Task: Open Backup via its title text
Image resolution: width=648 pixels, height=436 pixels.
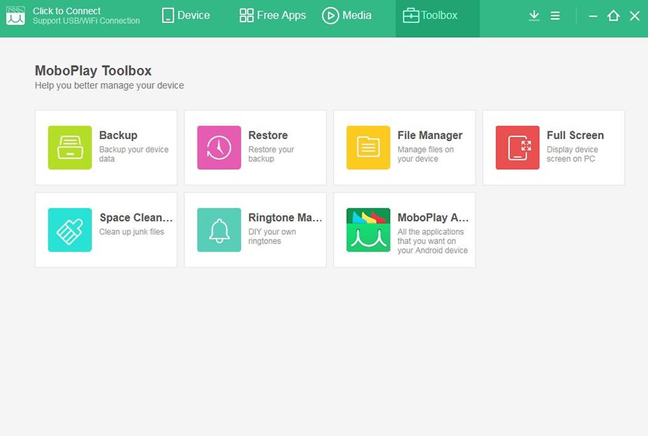Action: click(x=118, y=136)
